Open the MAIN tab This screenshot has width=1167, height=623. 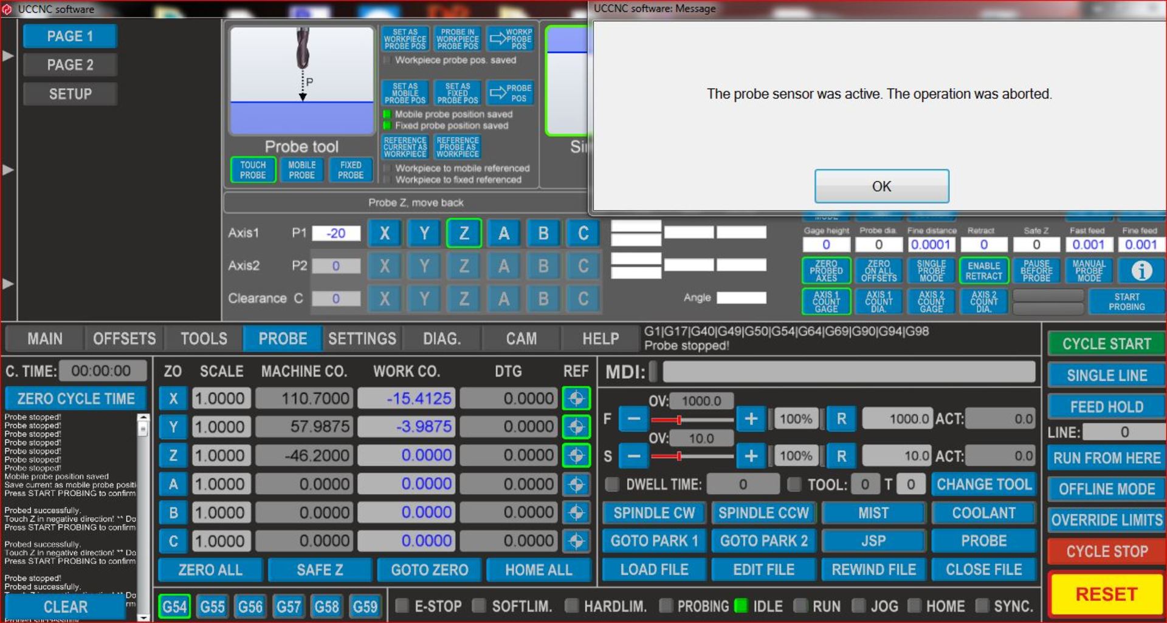point(44,339)
